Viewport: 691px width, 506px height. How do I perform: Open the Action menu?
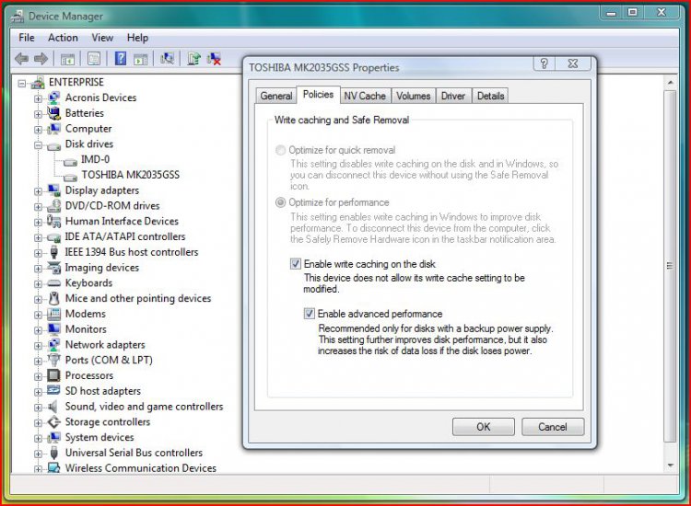click(x=63, y=38)
